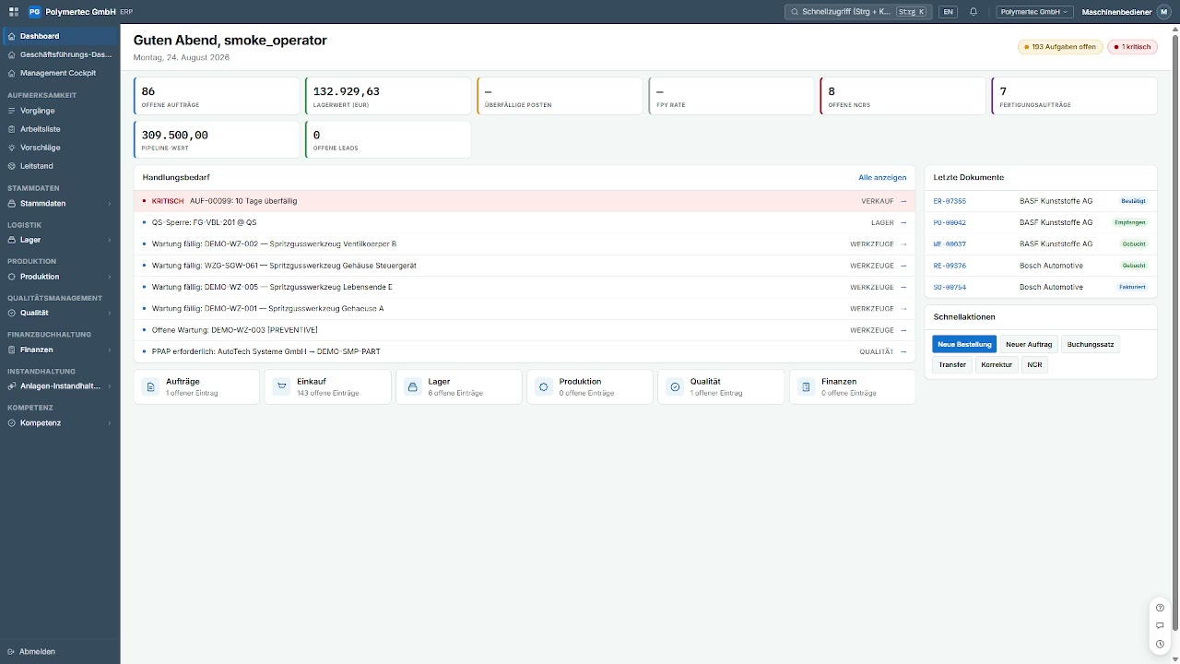Click the arrow on the KRITISCH AUF-00099 row

pyautogui.click(x=903, y=201)
